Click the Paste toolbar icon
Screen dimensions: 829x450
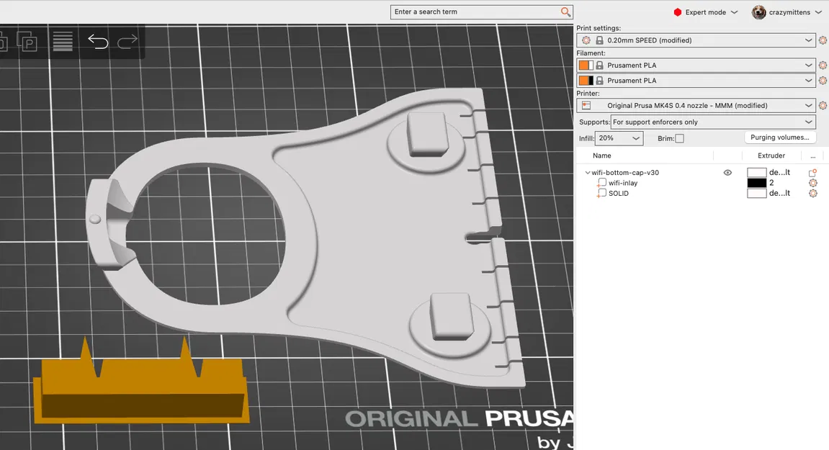coord(27,41)
